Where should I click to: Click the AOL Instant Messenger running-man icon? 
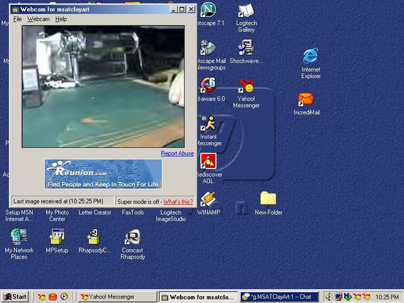pos(208,123)
